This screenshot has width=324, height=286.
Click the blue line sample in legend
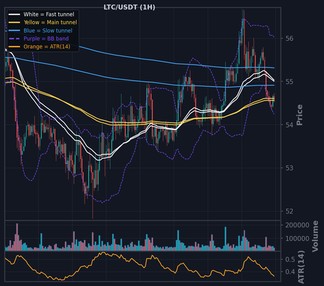14,30
